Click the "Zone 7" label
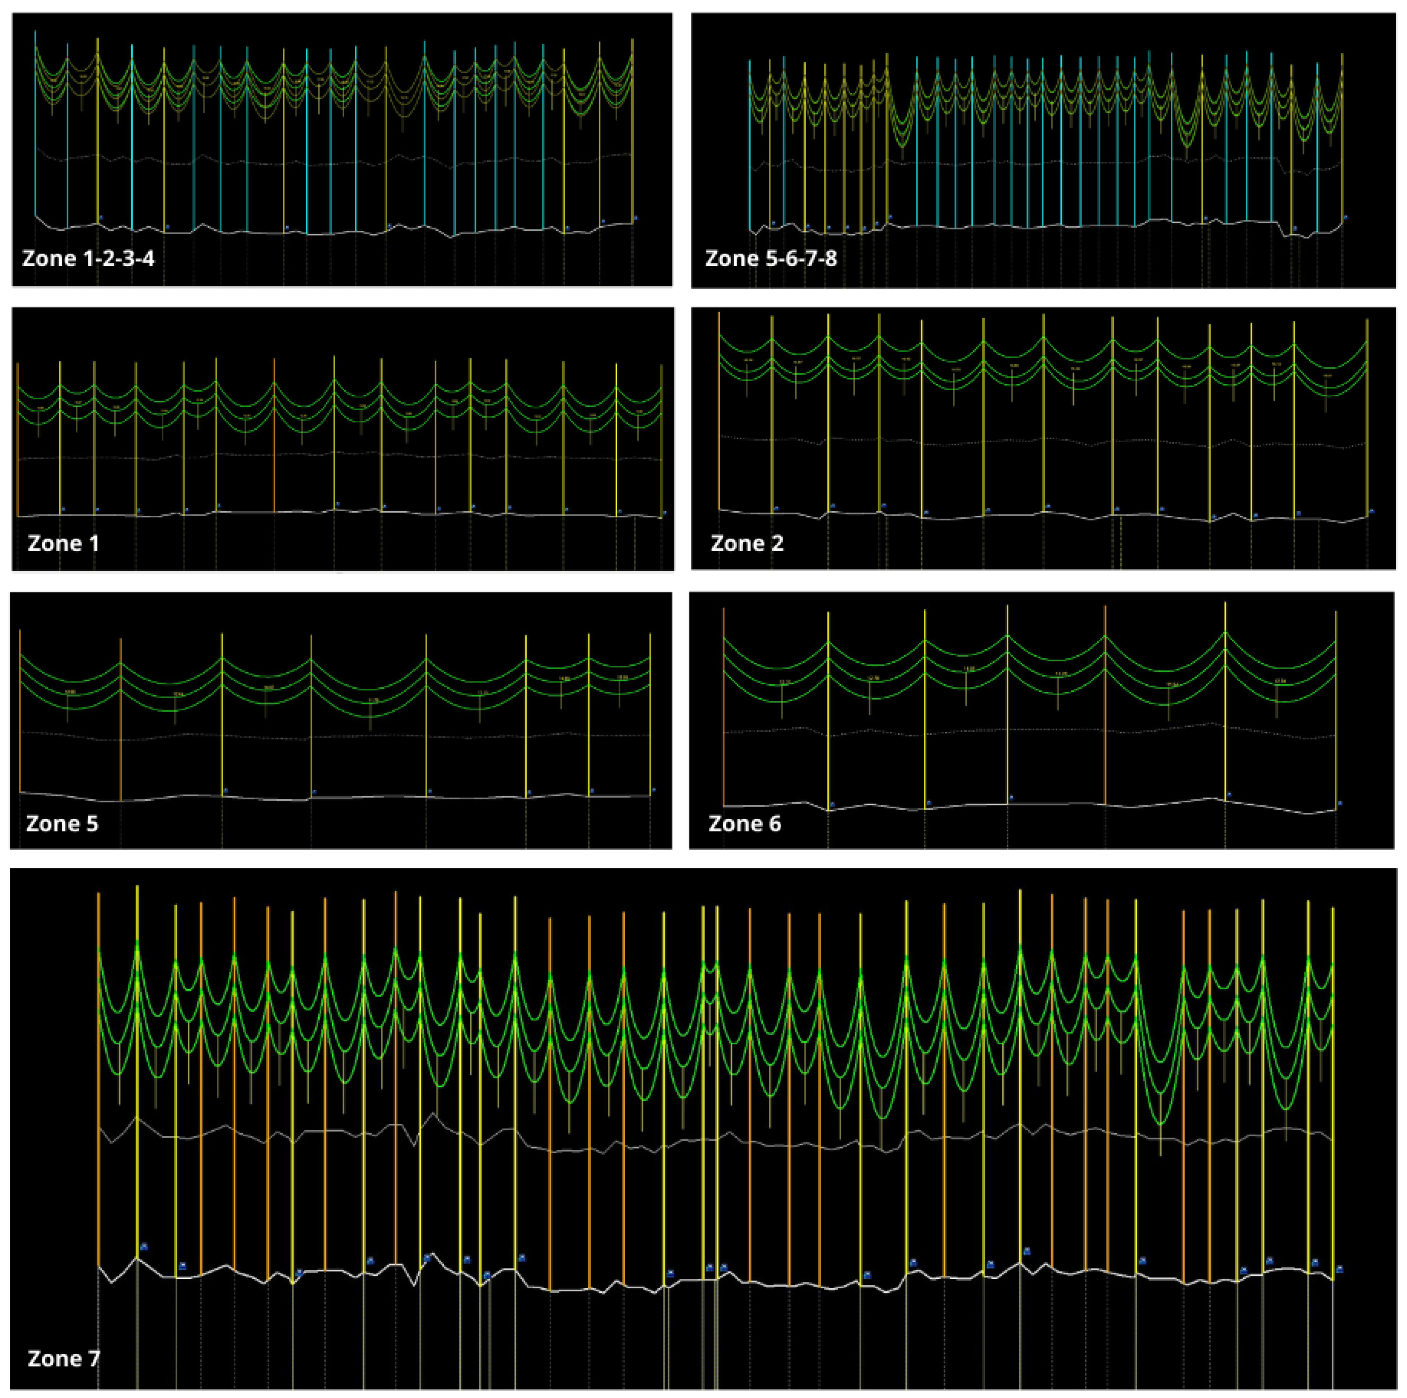 (63, 1359)
